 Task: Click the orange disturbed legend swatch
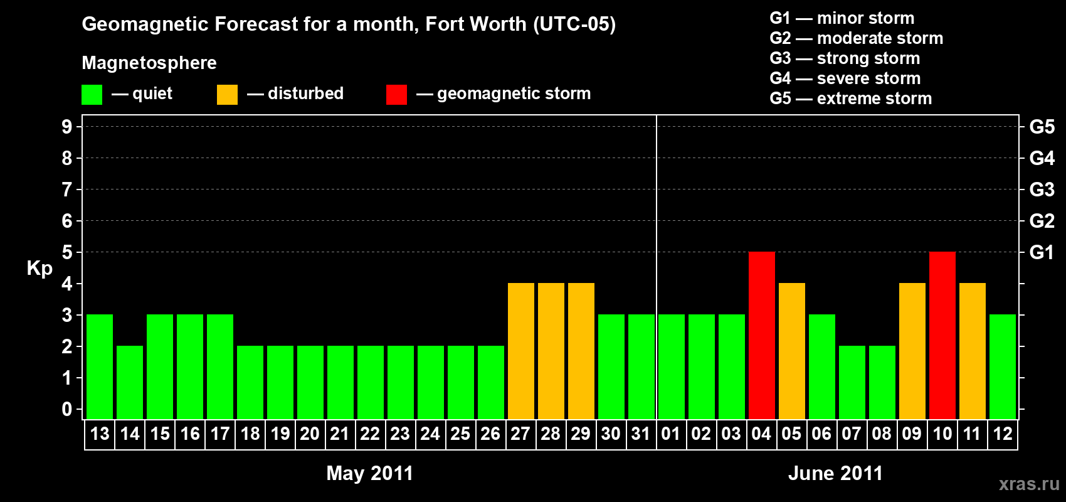tap(227, 95)
